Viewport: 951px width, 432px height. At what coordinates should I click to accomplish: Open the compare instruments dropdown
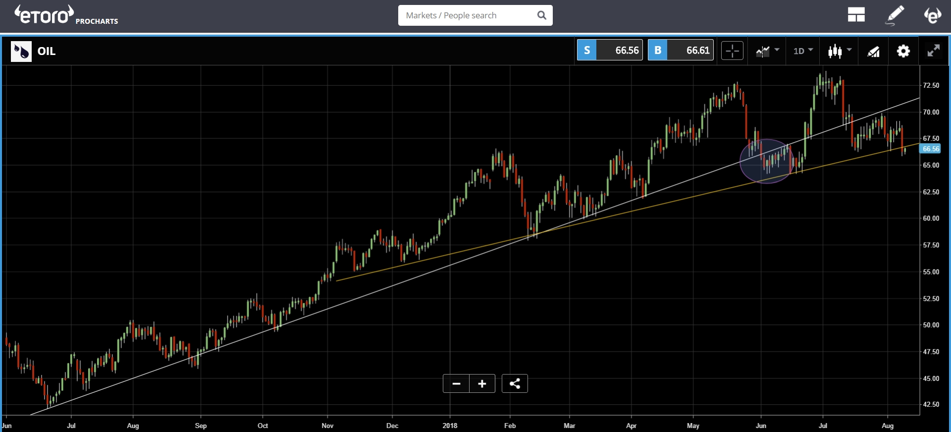click(x=767, y=51)
